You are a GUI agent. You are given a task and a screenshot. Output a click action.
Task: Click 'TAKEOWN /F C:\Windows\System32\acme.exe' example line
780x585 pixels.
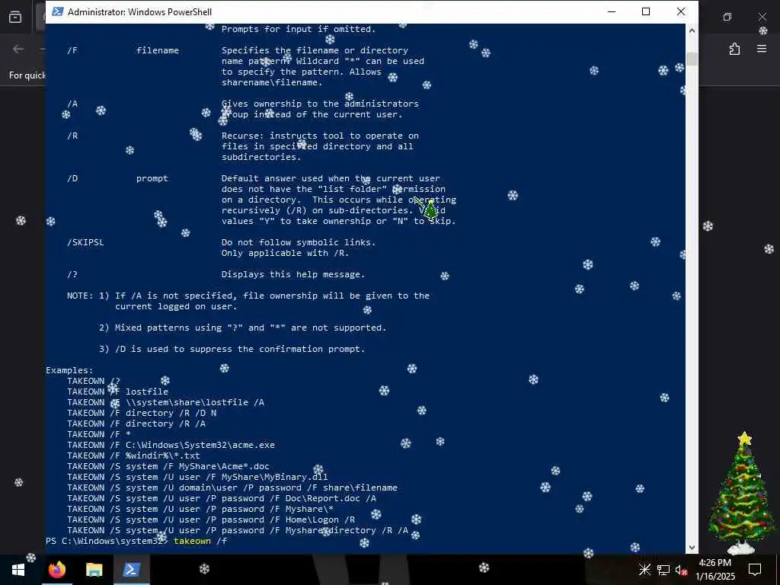tap(171, 445)
